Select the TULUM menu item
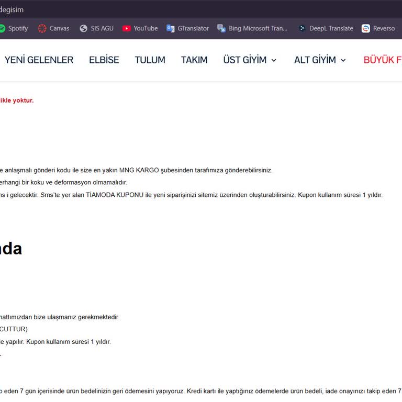This screenshot has width=402, height=402. (x=150, y=60)
